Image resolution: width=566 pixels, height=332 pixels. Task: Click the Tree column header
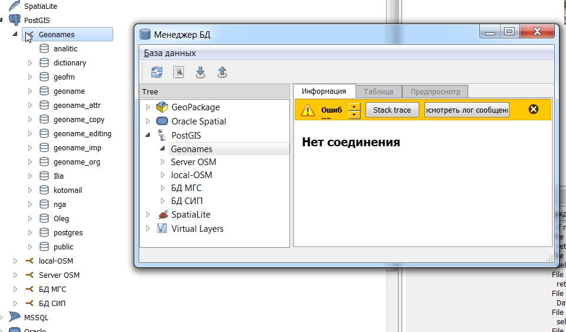215,91
